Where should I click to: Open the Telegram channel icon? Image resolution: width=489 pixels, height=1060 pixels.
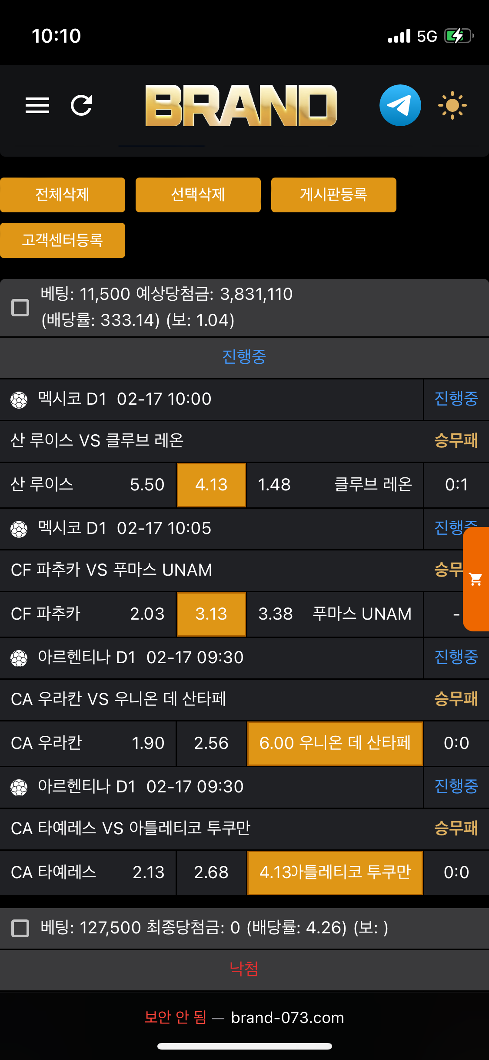tap(400, 105)
